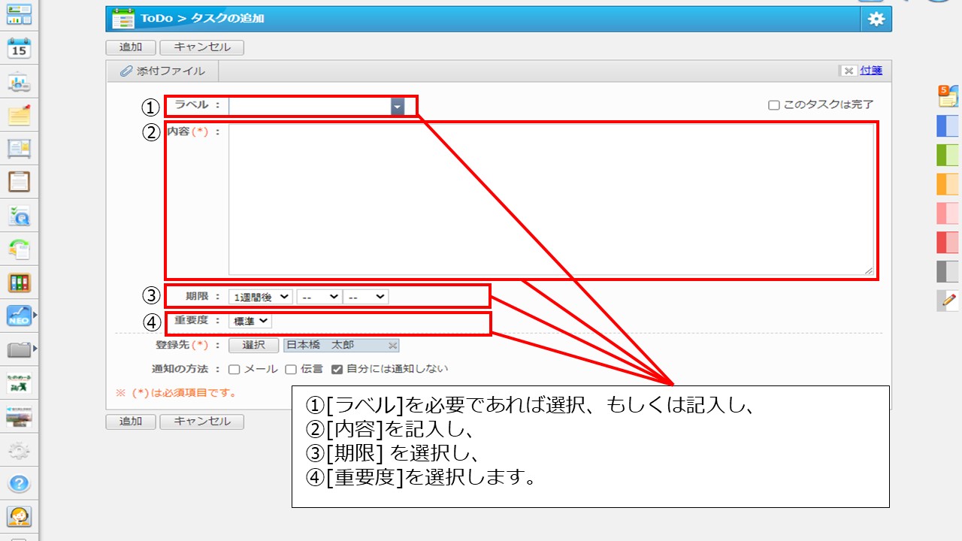Pick the pink sticky note color swatch

tap(948, 213)
